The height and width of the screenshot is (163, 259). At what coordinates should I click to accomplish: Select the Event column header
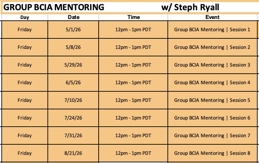pyautogui.click(x=212, y=17)
